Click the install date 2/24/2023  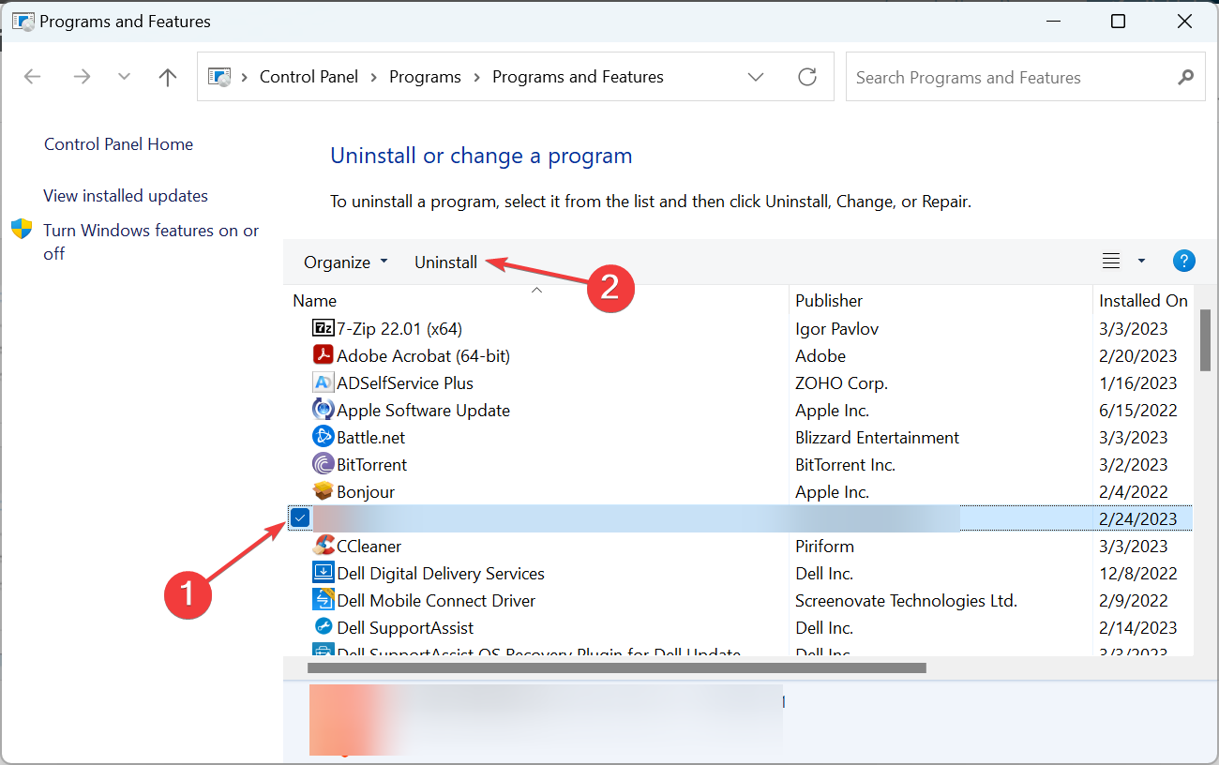click(x=1137, y=518)
